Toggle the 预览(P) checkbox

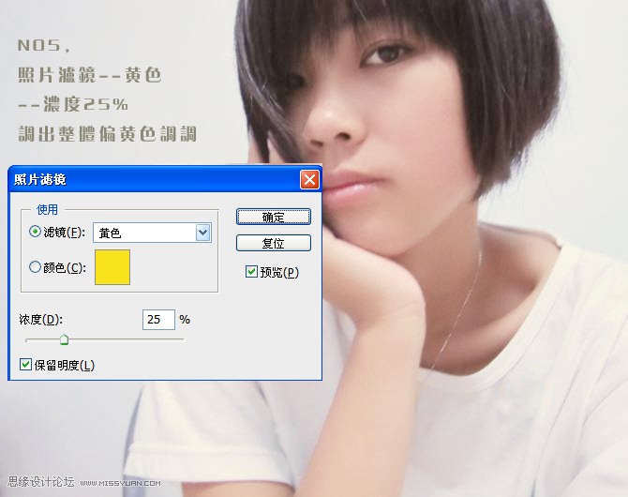(251, 272)
